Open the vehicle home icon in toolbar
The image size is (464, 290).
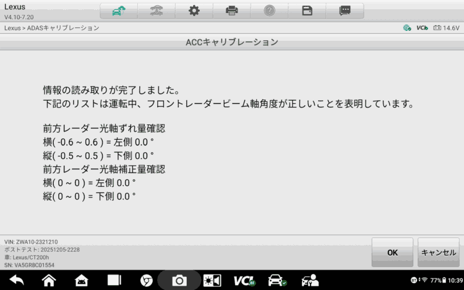pos(118,11)
